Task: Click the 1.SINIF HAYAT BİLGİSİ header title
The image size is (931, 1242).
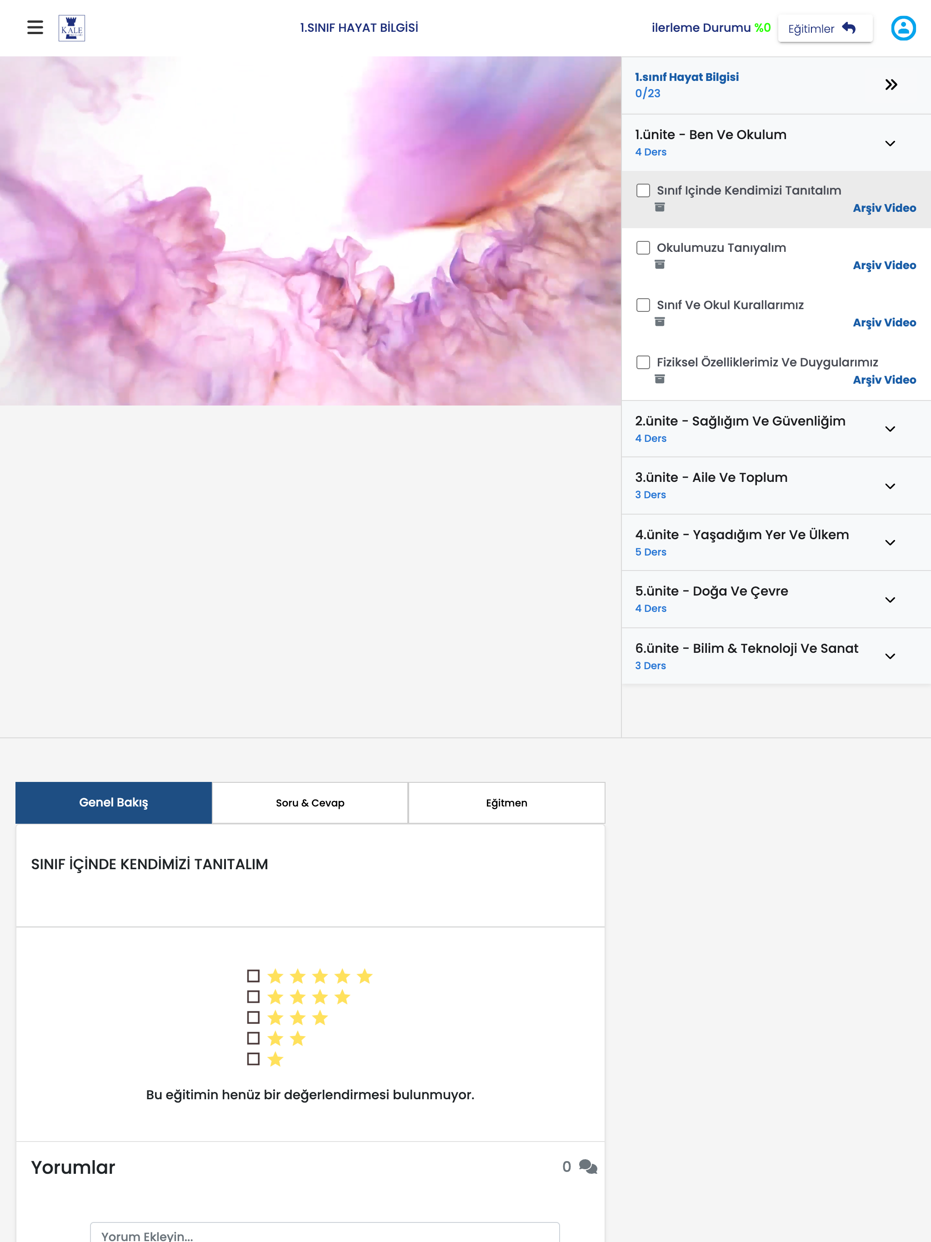Action: point(359,28)
